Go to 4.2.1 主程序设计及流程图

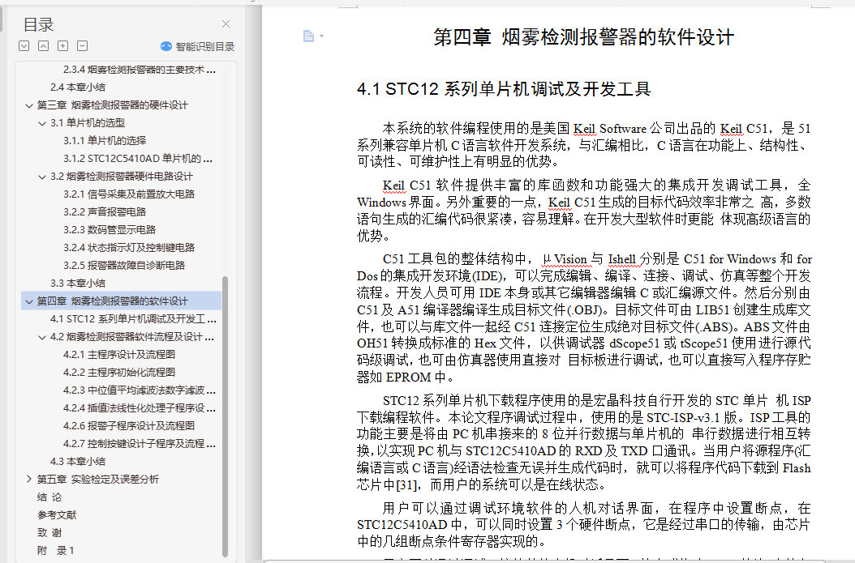pos(119,355)
